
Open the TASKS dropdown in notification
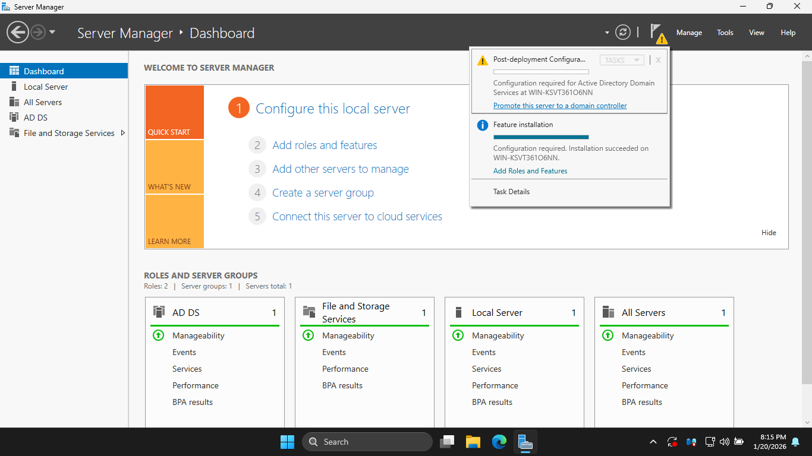(x=621, y=60)
